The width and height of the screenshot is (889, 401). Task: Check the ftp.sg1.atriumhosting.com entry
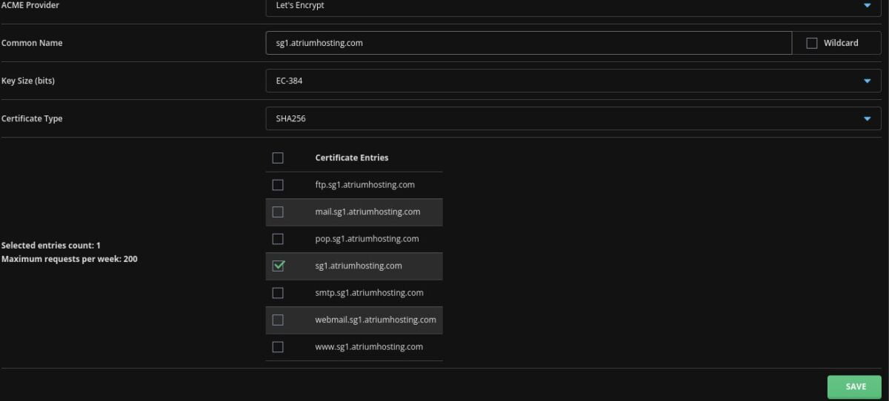pos(278,185)
